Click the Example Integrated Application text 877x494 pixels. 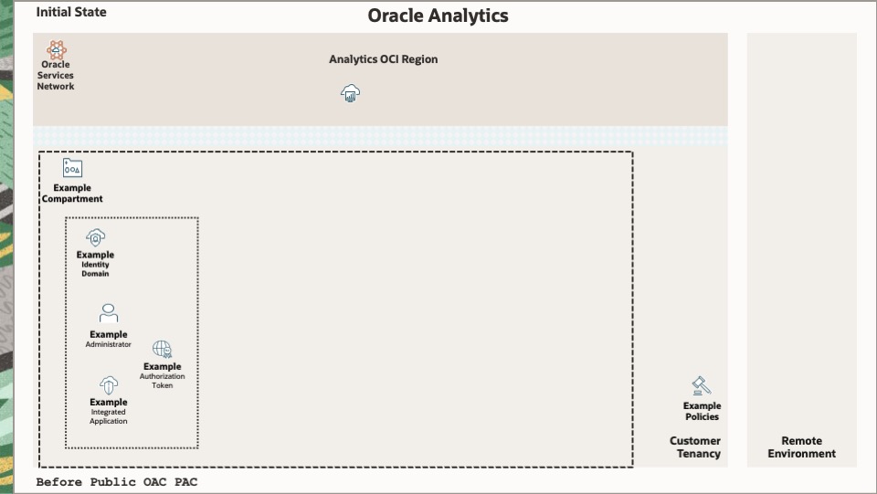(109, 411)
